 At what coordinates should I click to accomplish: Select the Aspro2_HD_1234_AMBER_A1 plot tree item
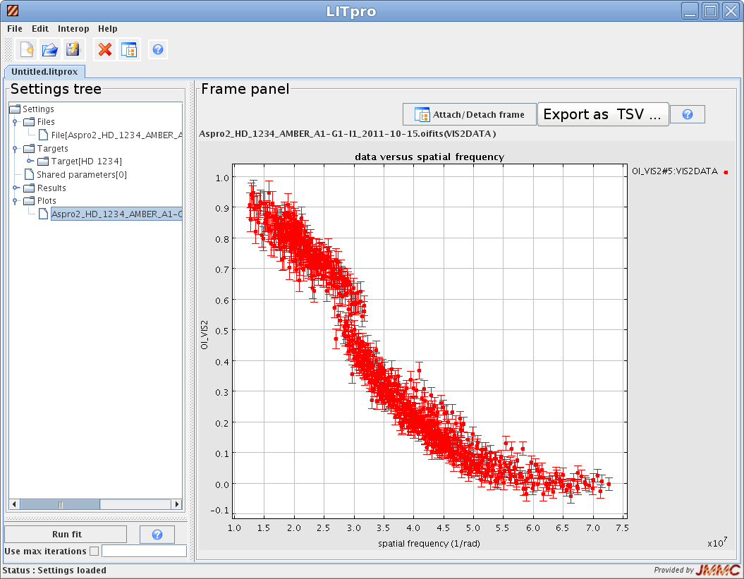coord(116,214)
